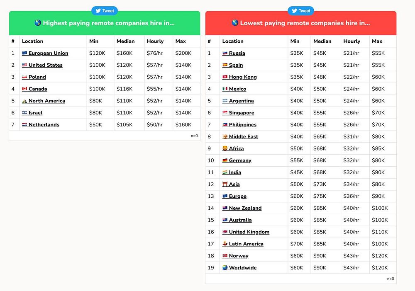Open the Hong Kong location link

[243, 77]
